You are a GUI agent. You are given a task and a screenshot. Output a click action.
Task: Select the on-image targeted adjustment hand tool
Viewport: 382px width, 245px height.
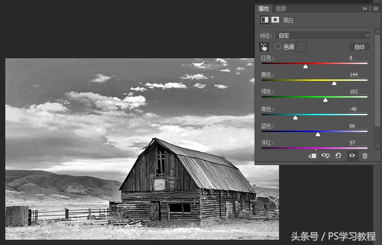point(264,47)
